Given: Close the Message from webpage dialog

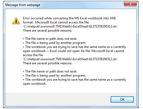Looking at the screenshot, I should (130, 4).
